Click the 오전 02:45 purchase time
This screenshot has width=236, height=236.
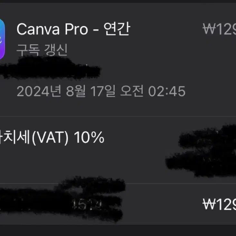pos(153,91)
